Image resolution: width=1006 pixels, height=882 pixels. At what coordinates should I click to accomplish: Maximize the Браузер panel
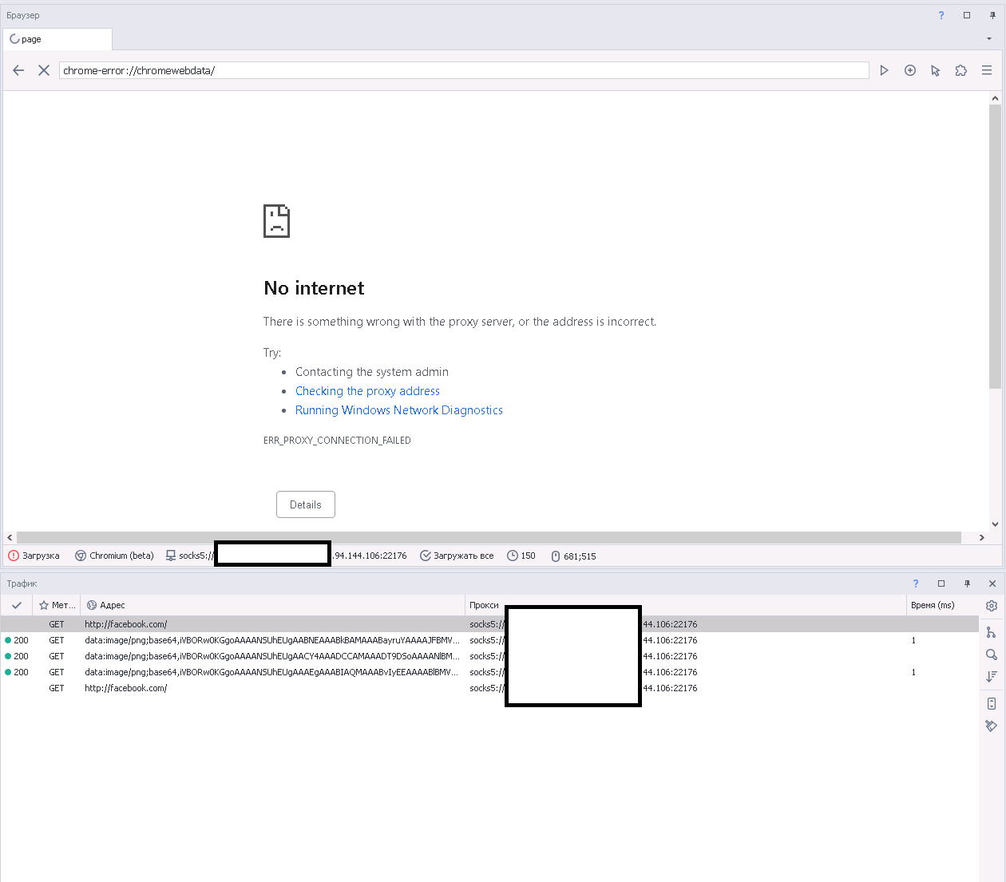pos(967,15)
